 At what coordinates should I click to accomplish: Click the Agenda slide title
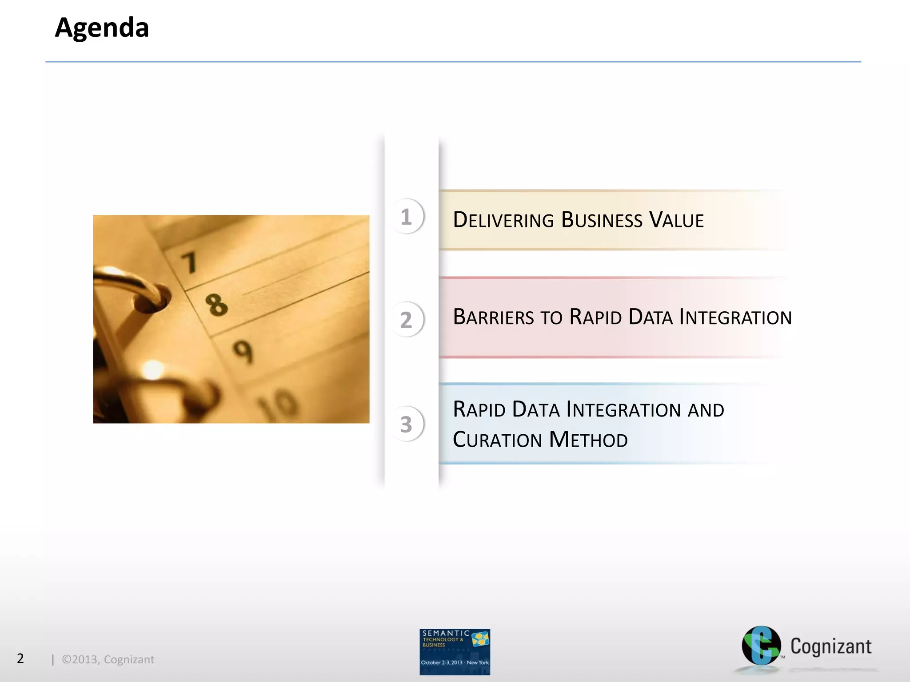(x=102, y=28)
